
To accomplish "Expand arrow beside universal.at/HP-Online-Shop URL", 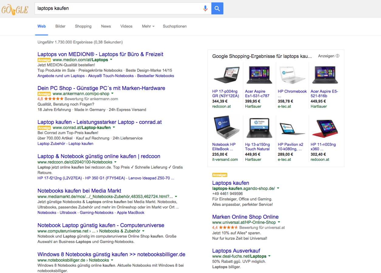I will point(279,222).
